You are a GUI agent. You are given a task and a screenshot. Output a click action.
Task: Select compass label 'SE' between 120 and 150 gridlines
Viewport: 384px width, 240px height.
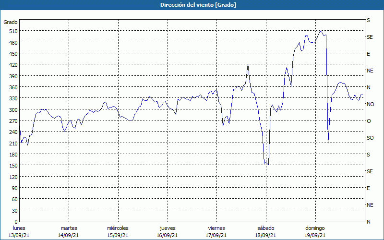(370, 171)
